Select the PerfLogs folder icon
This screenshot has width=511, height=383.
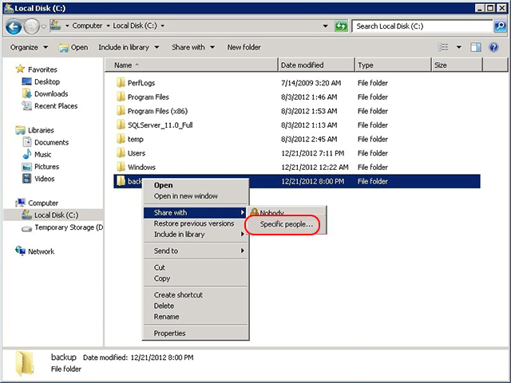pyautogui.click(x=121, y=82)
